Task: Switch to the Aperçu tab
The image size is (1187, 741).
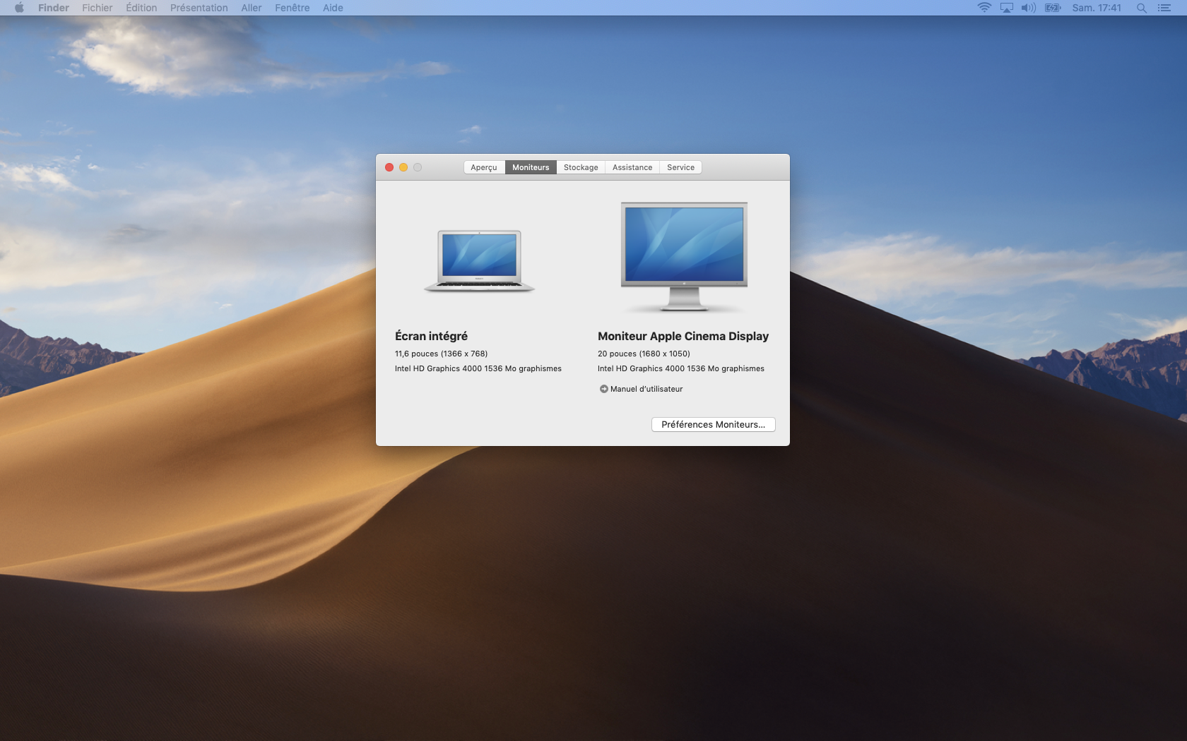Action: [x=484, y=167]
